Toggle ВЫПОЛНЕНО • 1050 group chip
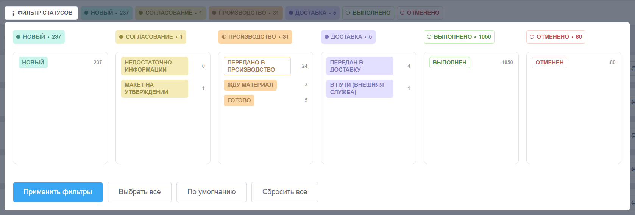Image resolution: width=635 pixels, height=215 pixels. [459, 37]
